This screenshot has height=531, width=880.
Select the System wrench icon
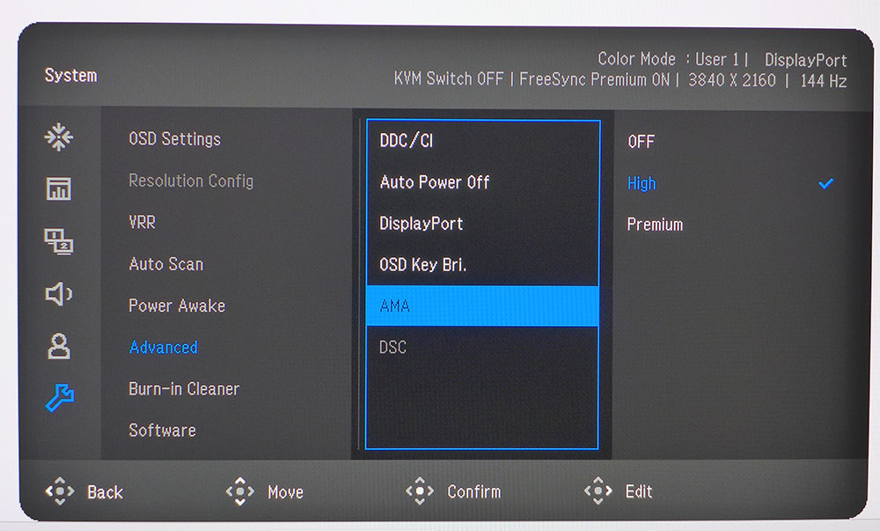[59, 398]
